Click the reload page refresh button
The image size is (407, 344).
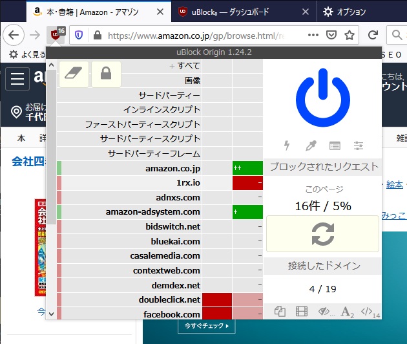[322, 233]
